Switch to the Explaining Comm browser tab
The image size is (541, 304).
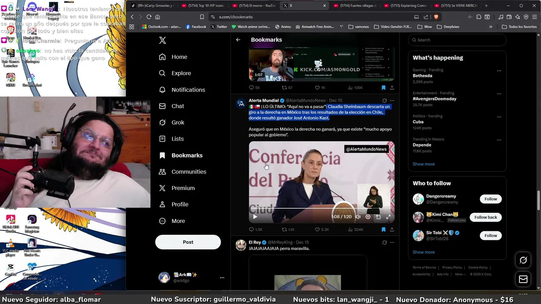pyautogui.click(x=405, y=5)
